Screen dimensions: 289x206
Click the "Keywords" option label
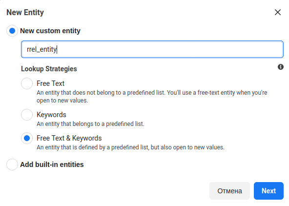tap(51, 115)
